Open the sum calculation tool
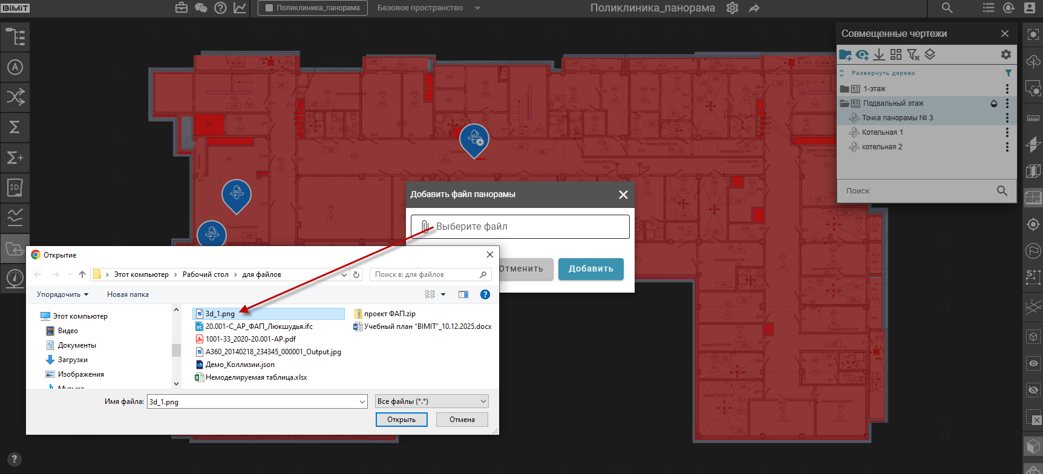1043x474 pixels. [15, 128]
